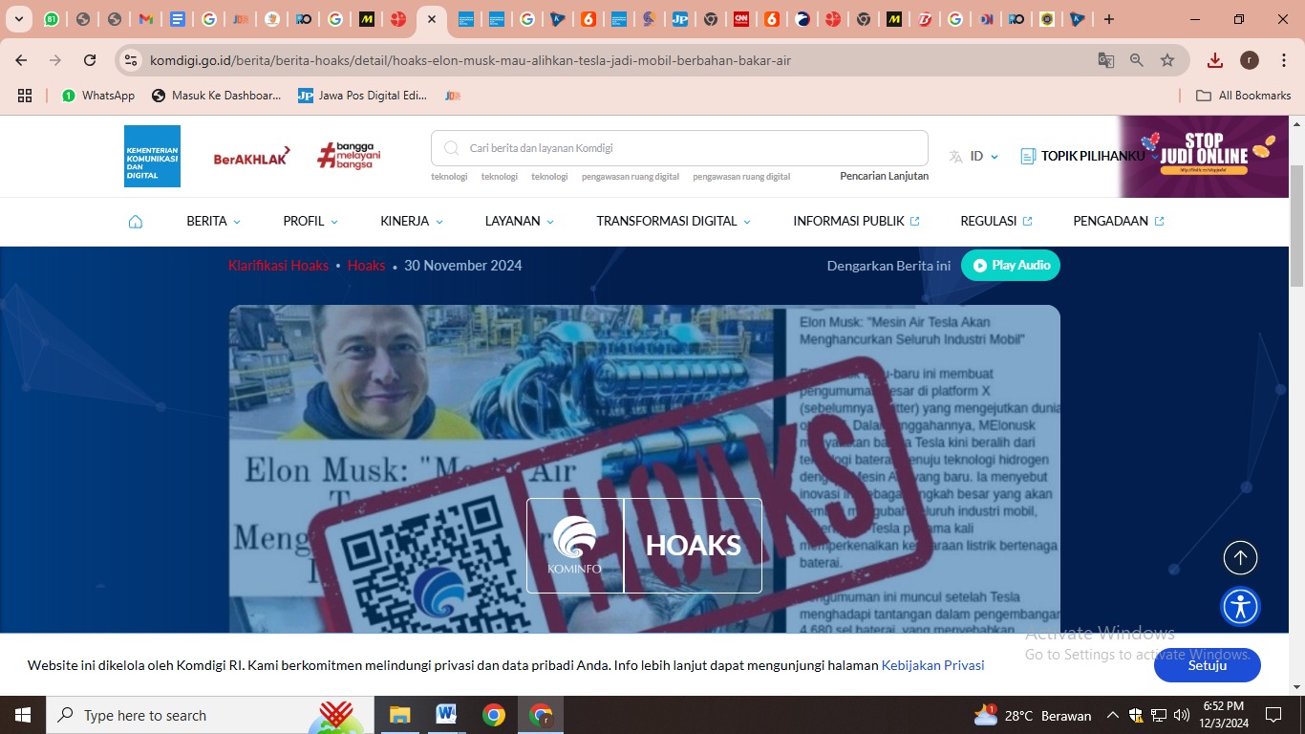Screen dimensions: 1305x734
Task: Click the Setuju button on privacy banner
Action: (x=1208, y=665)
